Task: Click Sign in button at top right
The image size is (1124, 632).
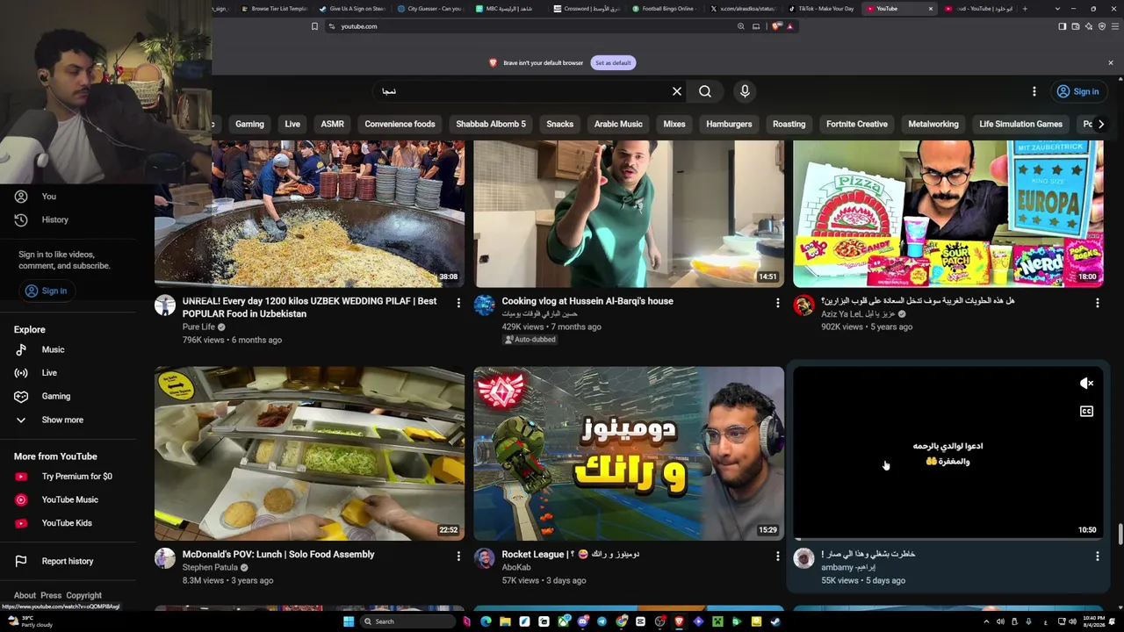Action: (1078, 91)
